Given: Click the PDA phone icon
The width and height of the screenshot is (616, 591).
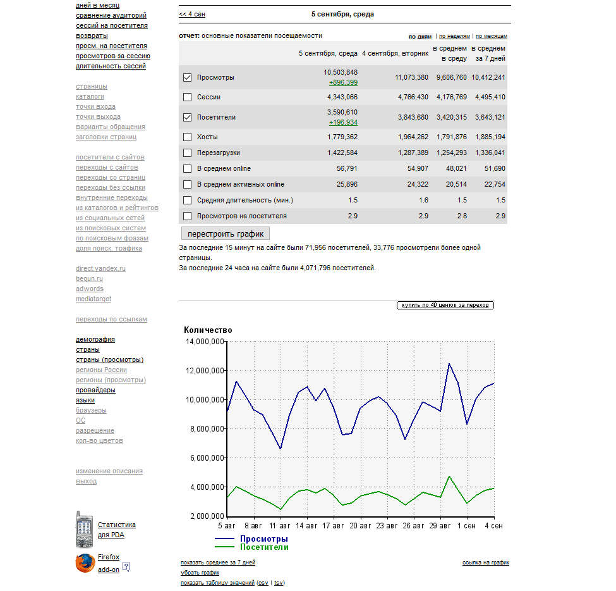Looking at the screenshot, I should click(x=84, y=530).
